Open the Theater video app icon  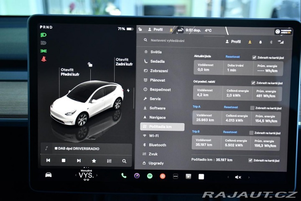point(188,176)
